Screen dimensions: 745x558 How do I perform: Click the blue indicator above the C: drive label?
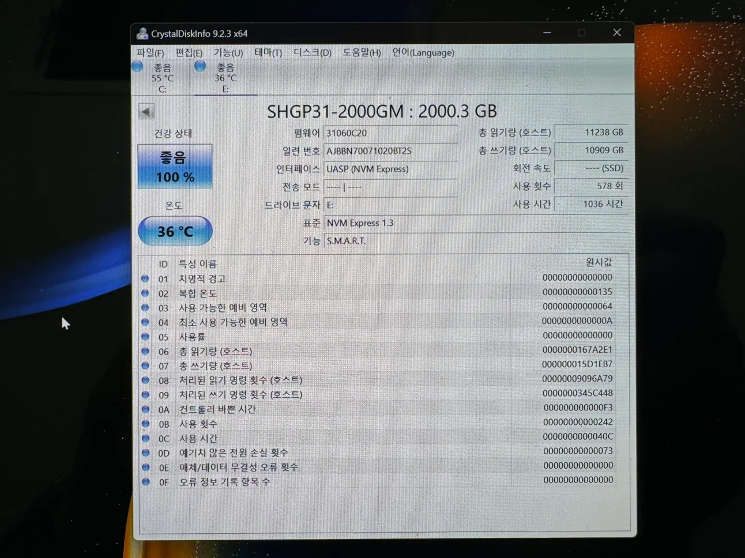(137, 66)
